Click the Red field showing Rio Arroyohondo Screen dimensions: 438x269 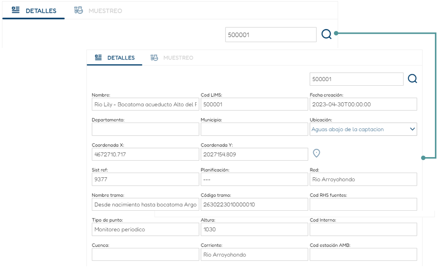click(363, 179)
